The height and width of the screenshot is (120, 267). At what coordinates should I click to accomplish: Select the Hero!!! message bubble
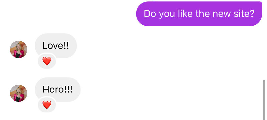pyautogui.click(x=57, y=90)
